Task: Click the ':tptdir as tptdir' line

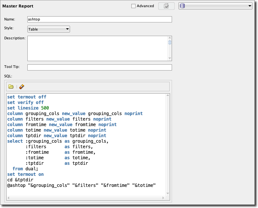Action: tap(57, 163)
